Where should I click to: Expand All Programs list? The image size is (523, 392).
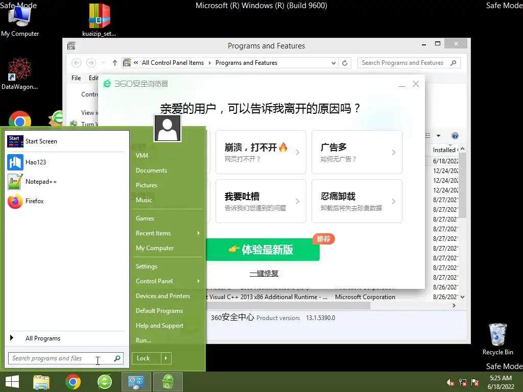coord(66,338)
